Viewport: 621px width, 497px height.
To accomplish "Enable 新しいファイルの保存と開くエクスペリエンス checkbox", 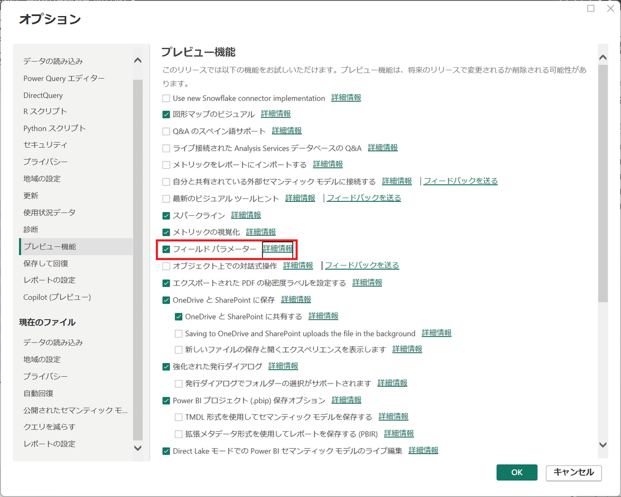I will 179,349.
